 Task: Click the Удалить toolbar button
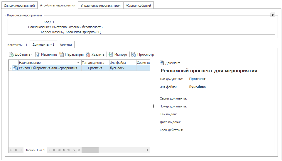pyautogui.click(x=95, y=54)
